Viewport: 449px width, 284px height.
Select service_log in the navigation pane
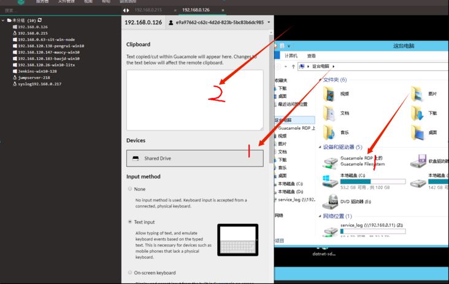coord(296,200)
